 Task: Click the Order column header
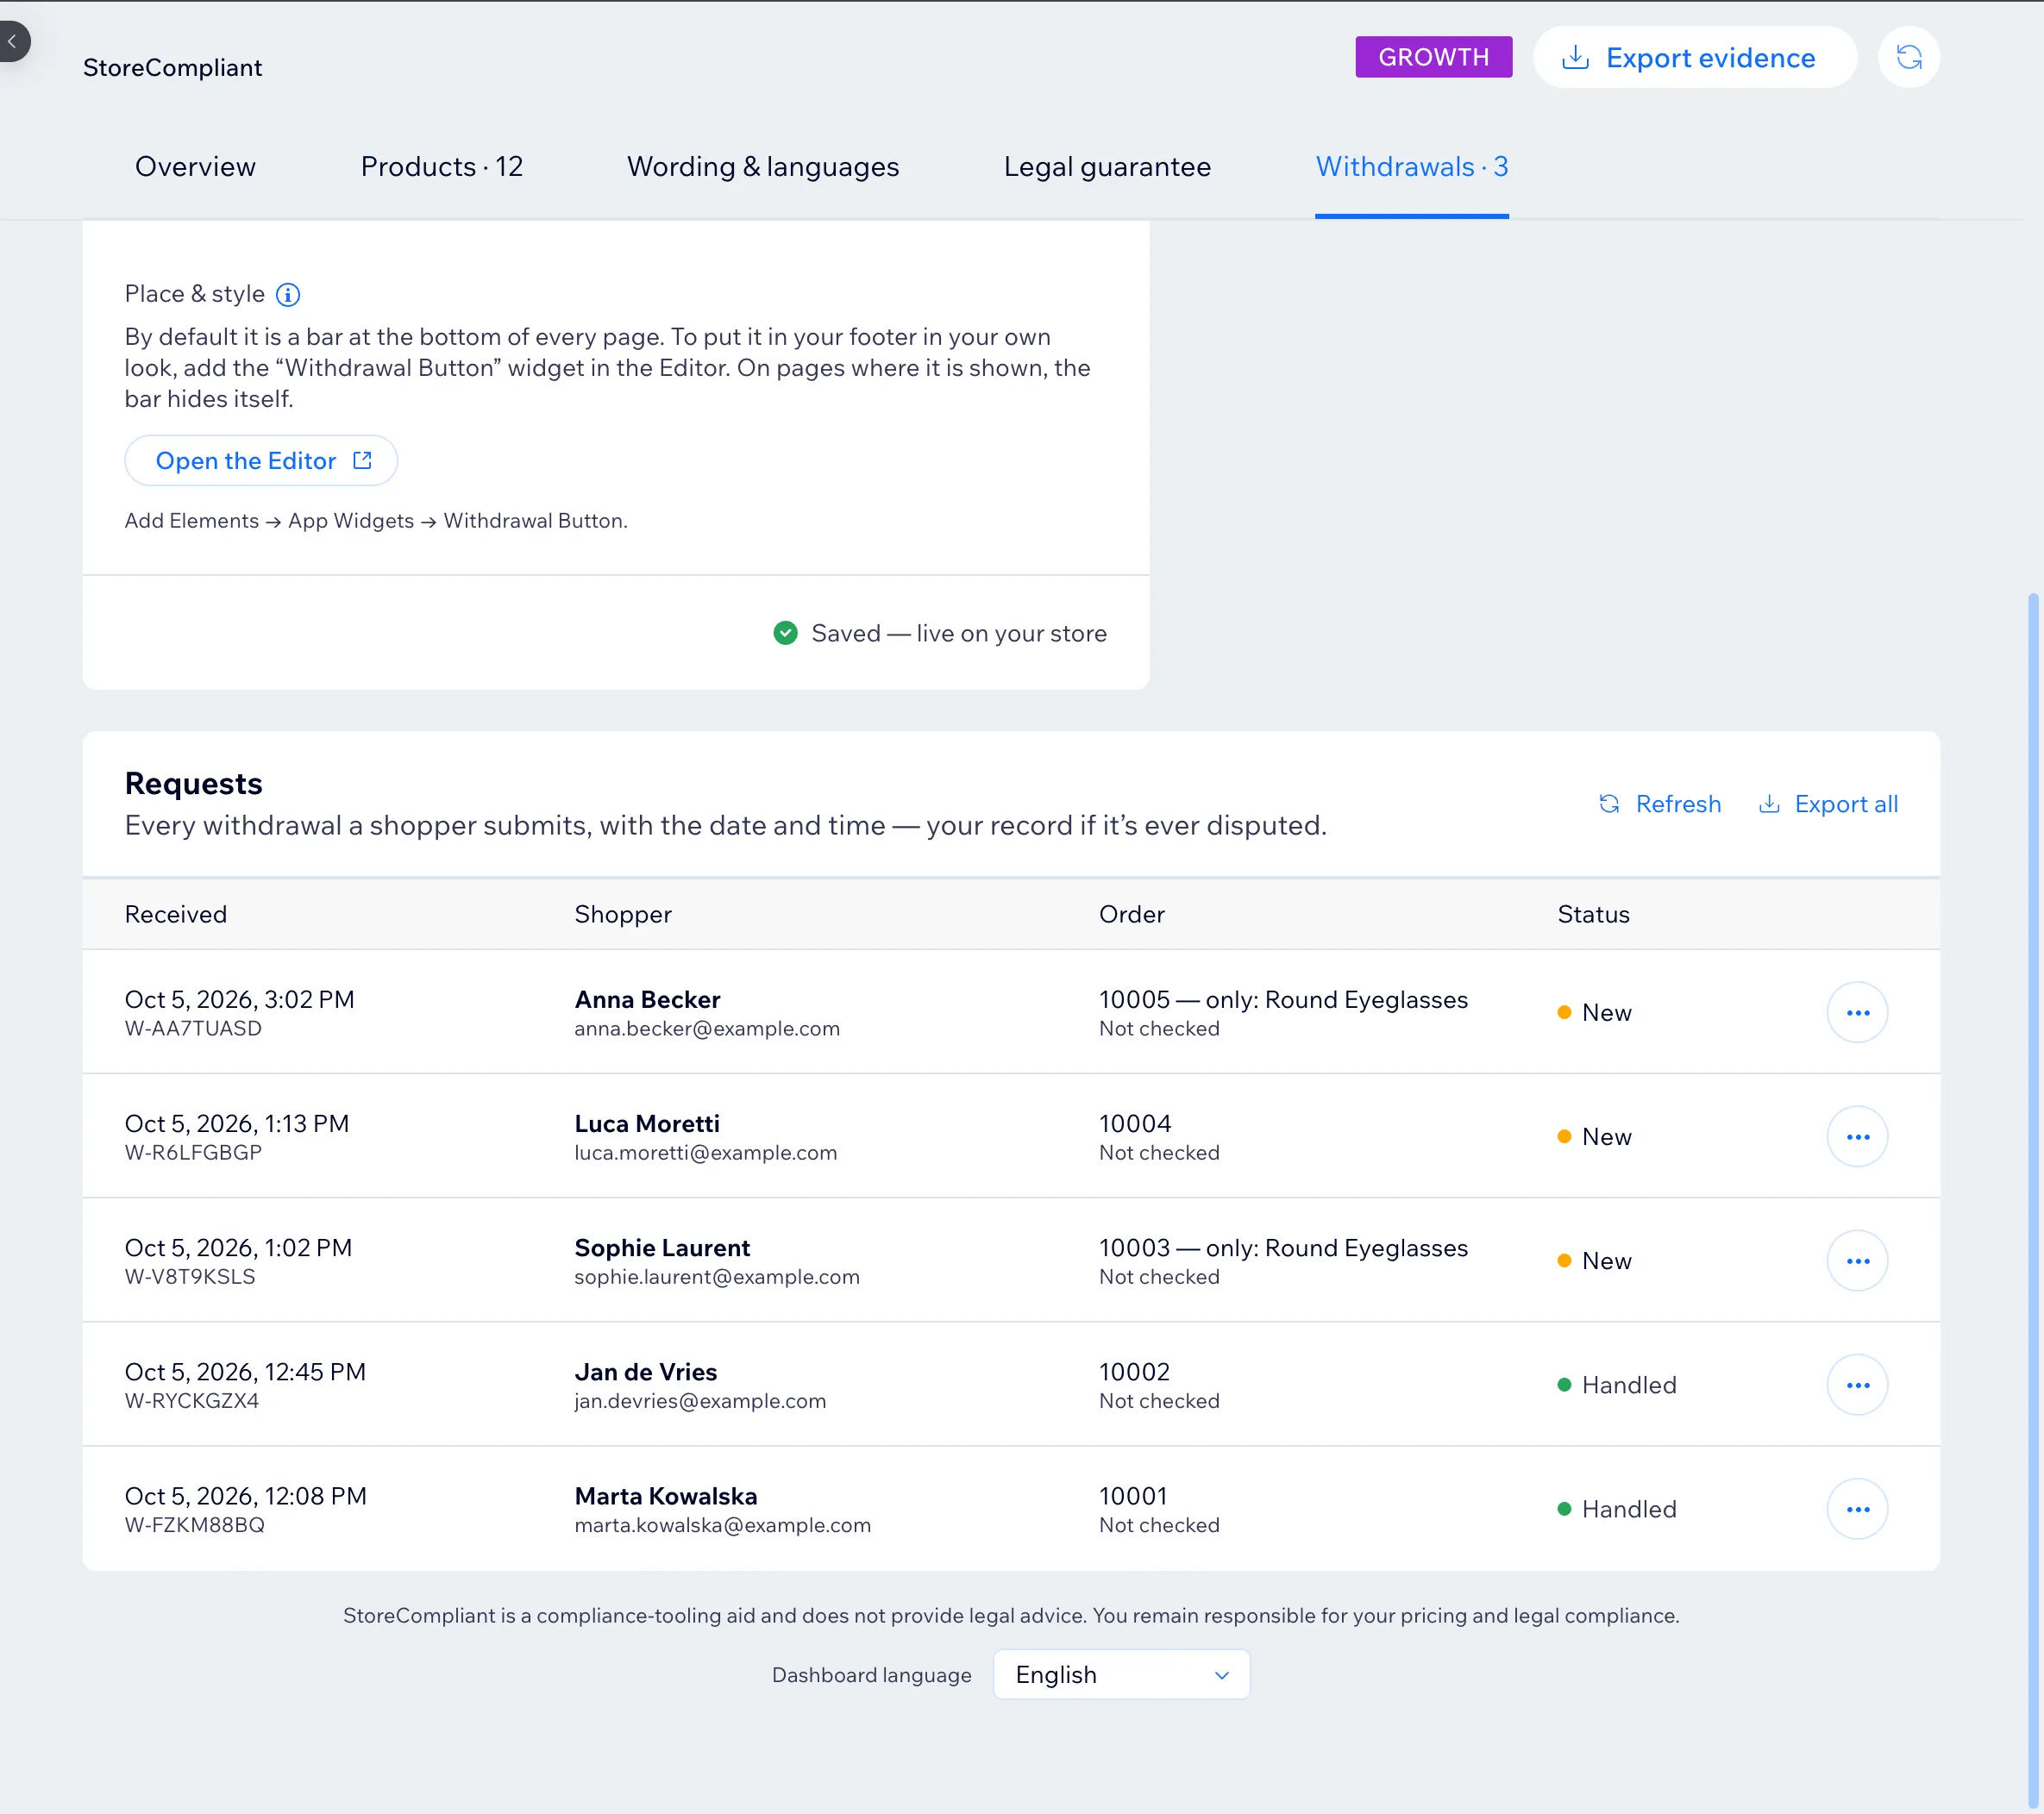point(1131,914)
